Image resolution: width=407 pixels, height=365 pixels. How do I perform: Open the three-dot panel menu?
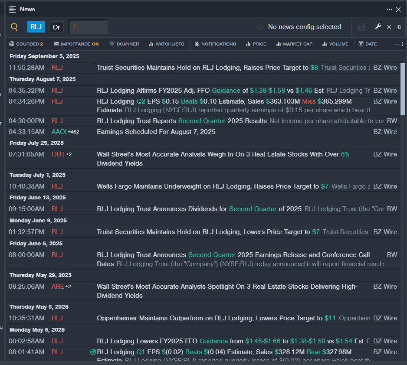(x=389, y=9)
